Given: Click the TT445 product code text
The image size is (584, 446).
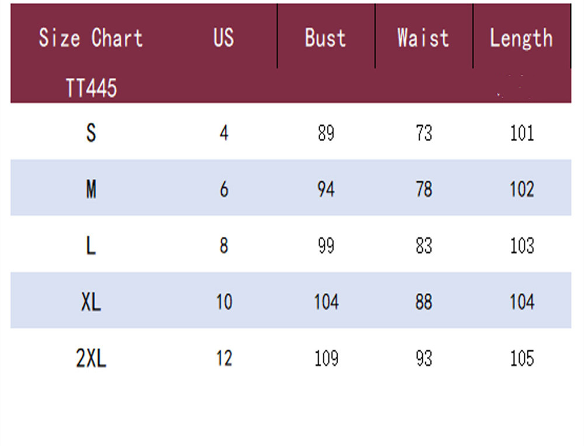Looking at the screenshot, I should click(x=91, y=89).
